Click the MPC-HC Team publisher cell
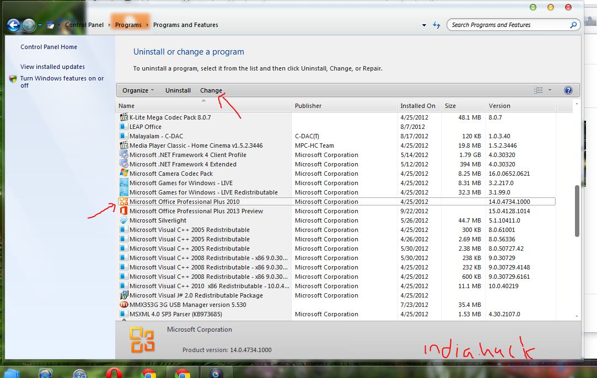This screenshot has height=378, width=597. coord(314,145)
